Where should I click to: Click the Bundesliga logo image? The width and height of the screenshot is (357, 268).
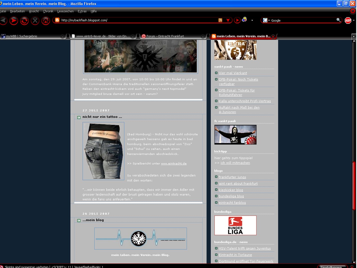pyautogui.click(x=235, y=225)
